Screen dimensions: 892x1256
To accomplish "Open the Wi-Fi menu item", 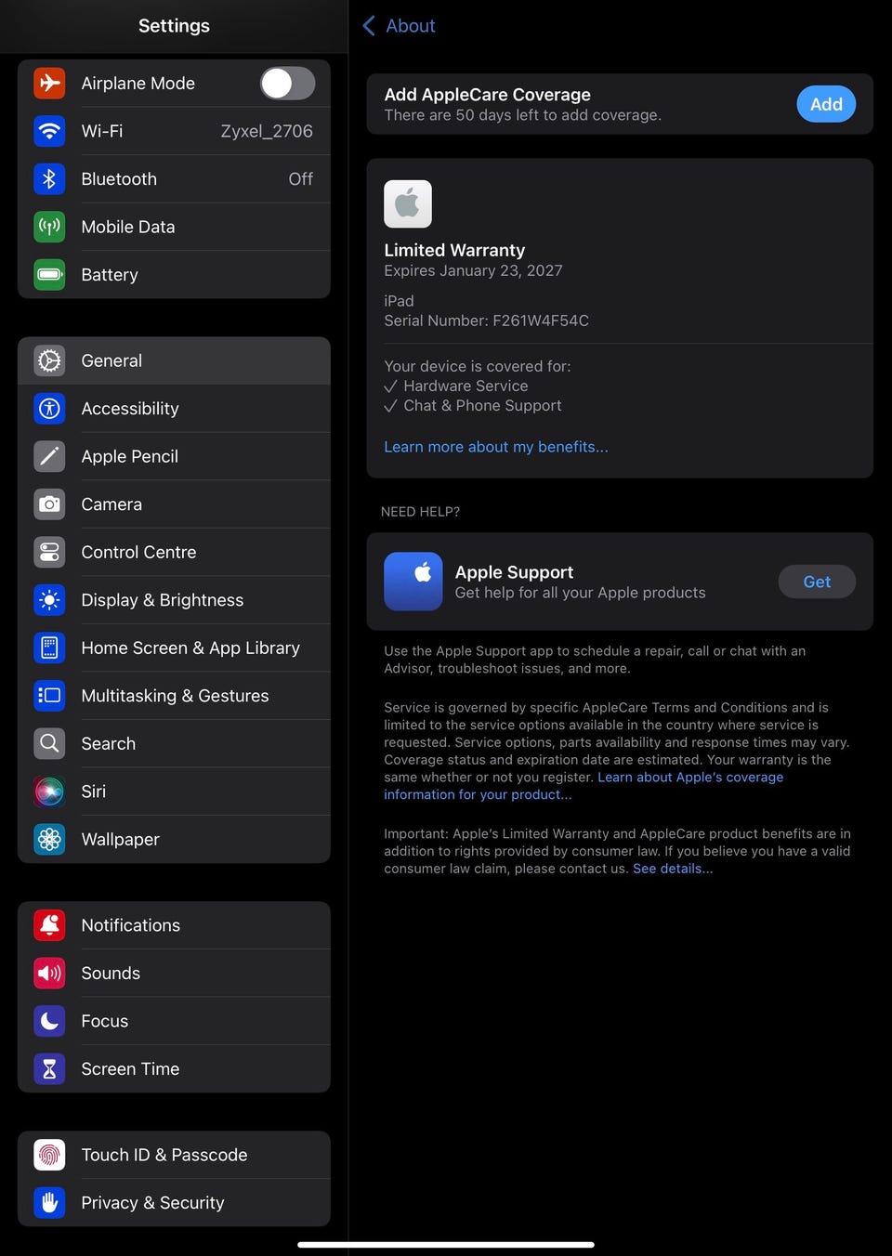I will tap(174, 131).
